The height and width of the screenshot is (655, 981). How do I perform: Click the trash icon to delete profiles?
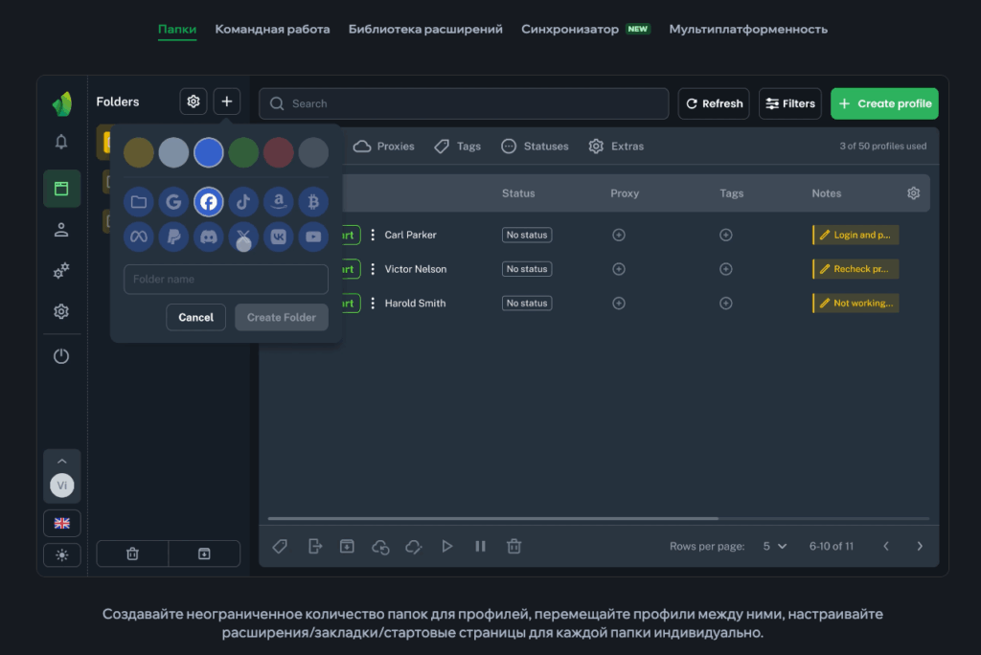[x=513, y=546]
